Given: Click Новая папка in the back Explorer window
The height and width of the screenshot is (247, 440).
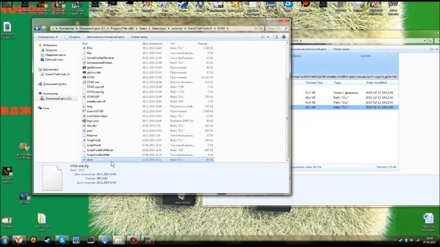Looking at the screenshot, I should (341, 49).
